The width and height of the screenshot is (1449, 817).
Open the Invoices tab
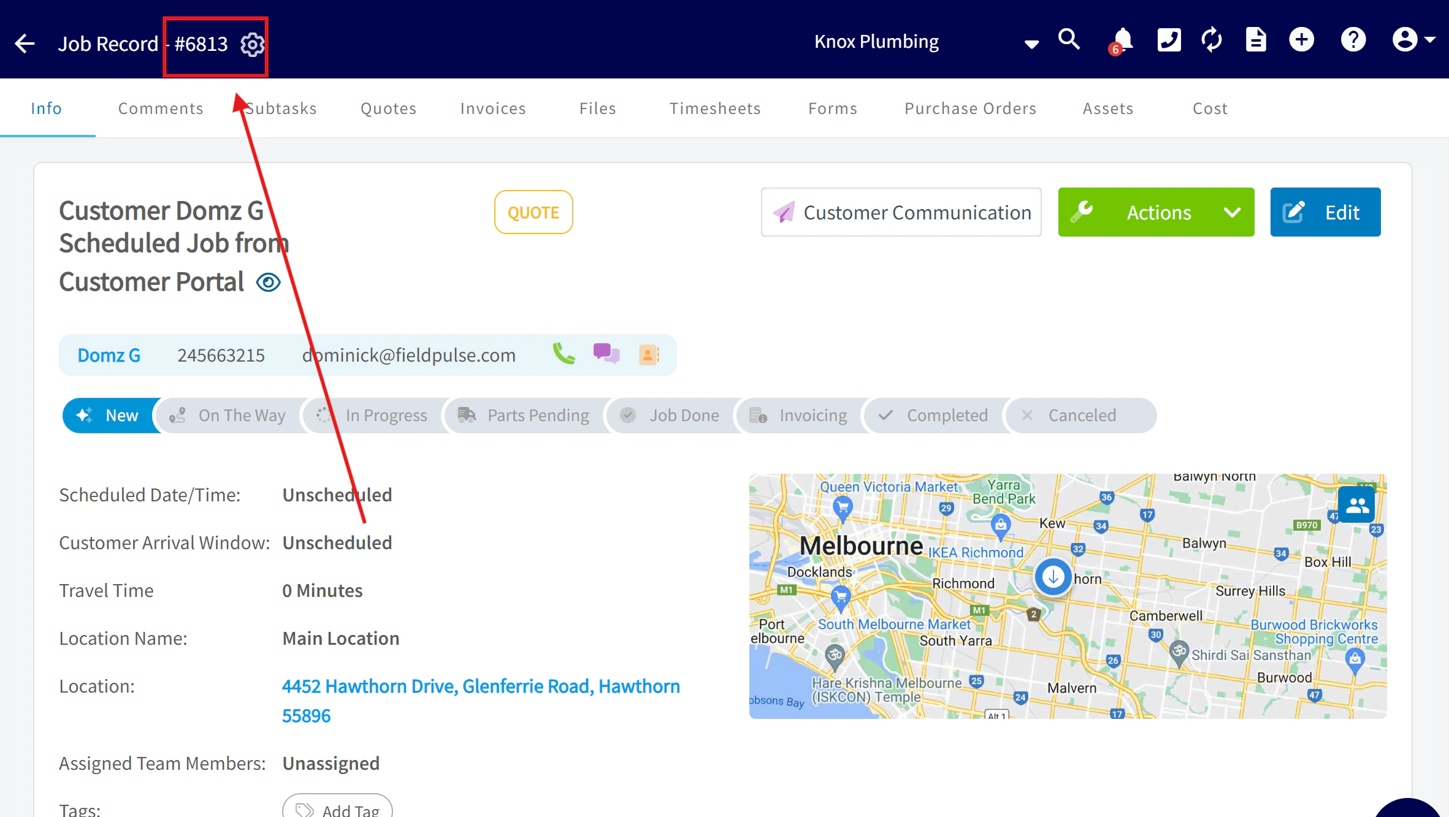pos(493,108)
